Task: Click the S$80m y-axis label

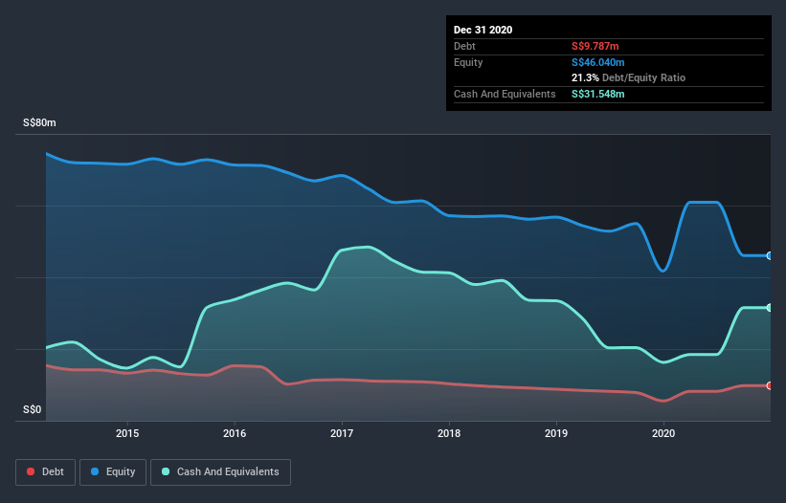Action: [x=39, y=122]
